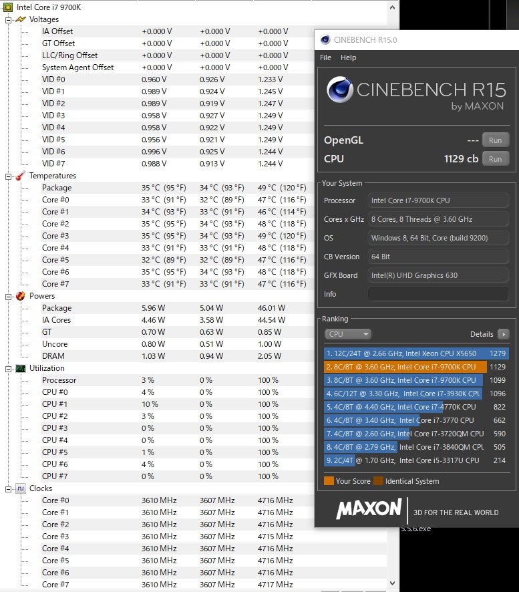Select ranking entry Intel Core i7-3770
Image resolution: width=519 pixels, height=592 pixels.
pos(416,420)
